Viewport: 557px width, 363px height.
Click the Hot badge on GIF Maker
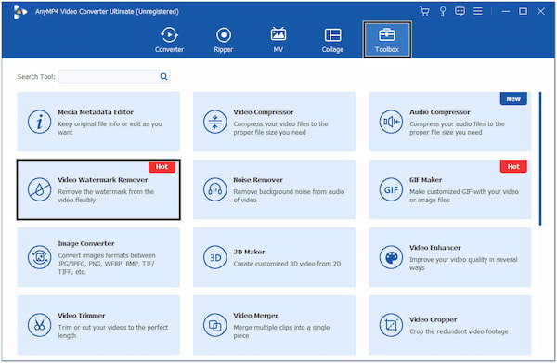(x=513, y=166)
